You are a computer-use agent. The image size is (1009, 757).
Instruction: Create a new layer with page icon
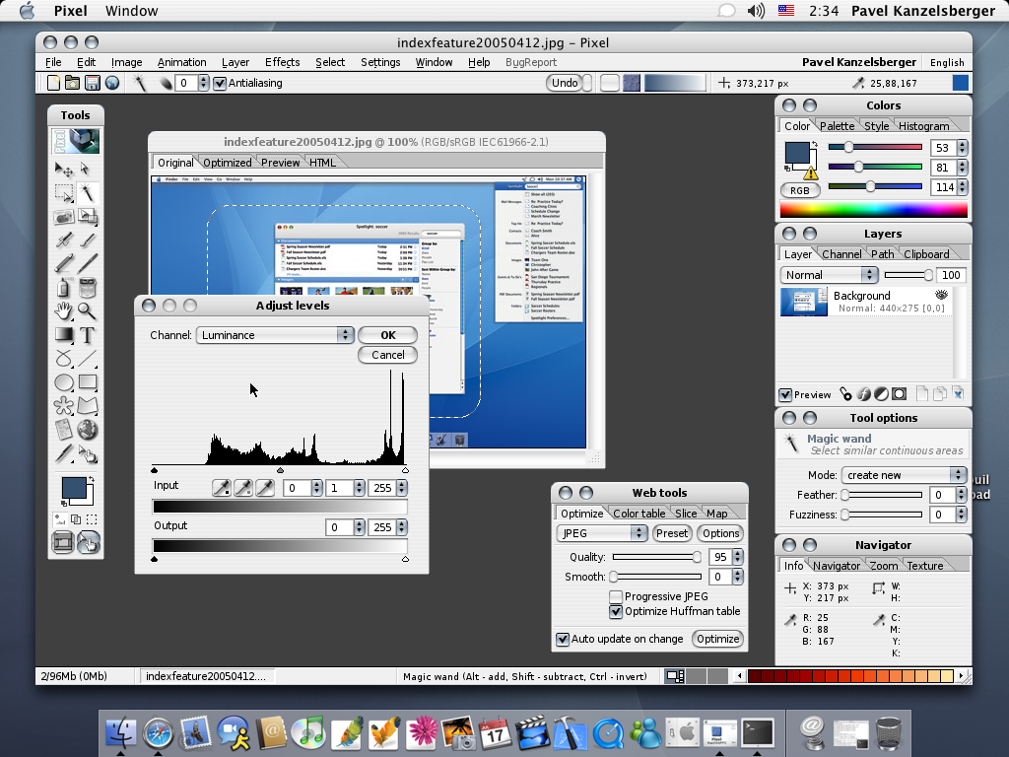[x=922, y=393]
